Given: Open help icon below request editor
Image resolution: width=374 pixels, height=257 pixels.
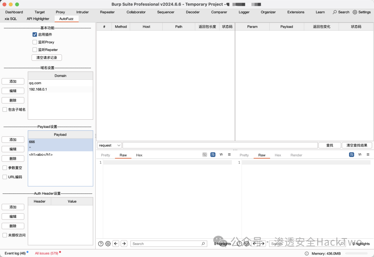Looking at the screenshot, I should coord(101,243).
